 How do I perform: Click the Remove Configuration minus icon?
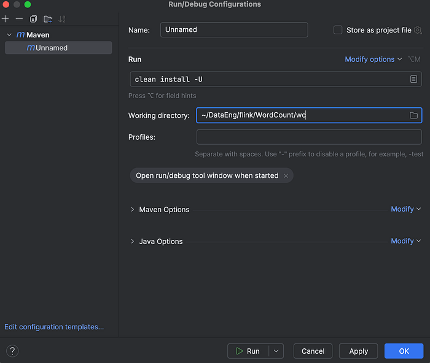19,19
